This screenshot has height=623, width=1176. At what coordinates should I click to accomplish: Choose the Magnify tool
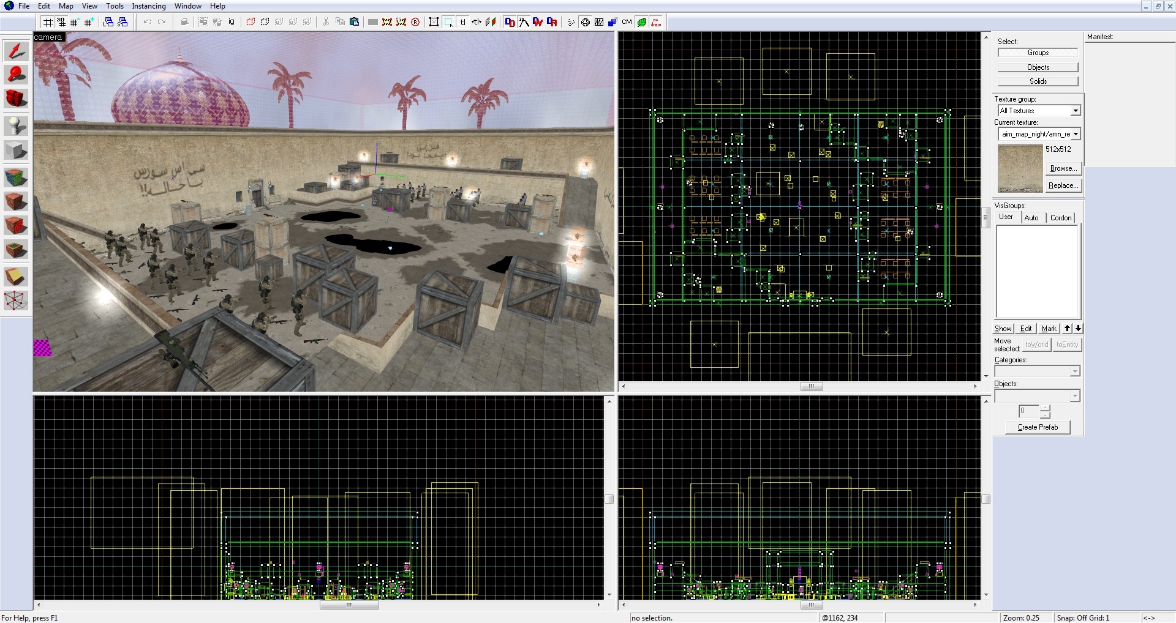tap(17, 75)
